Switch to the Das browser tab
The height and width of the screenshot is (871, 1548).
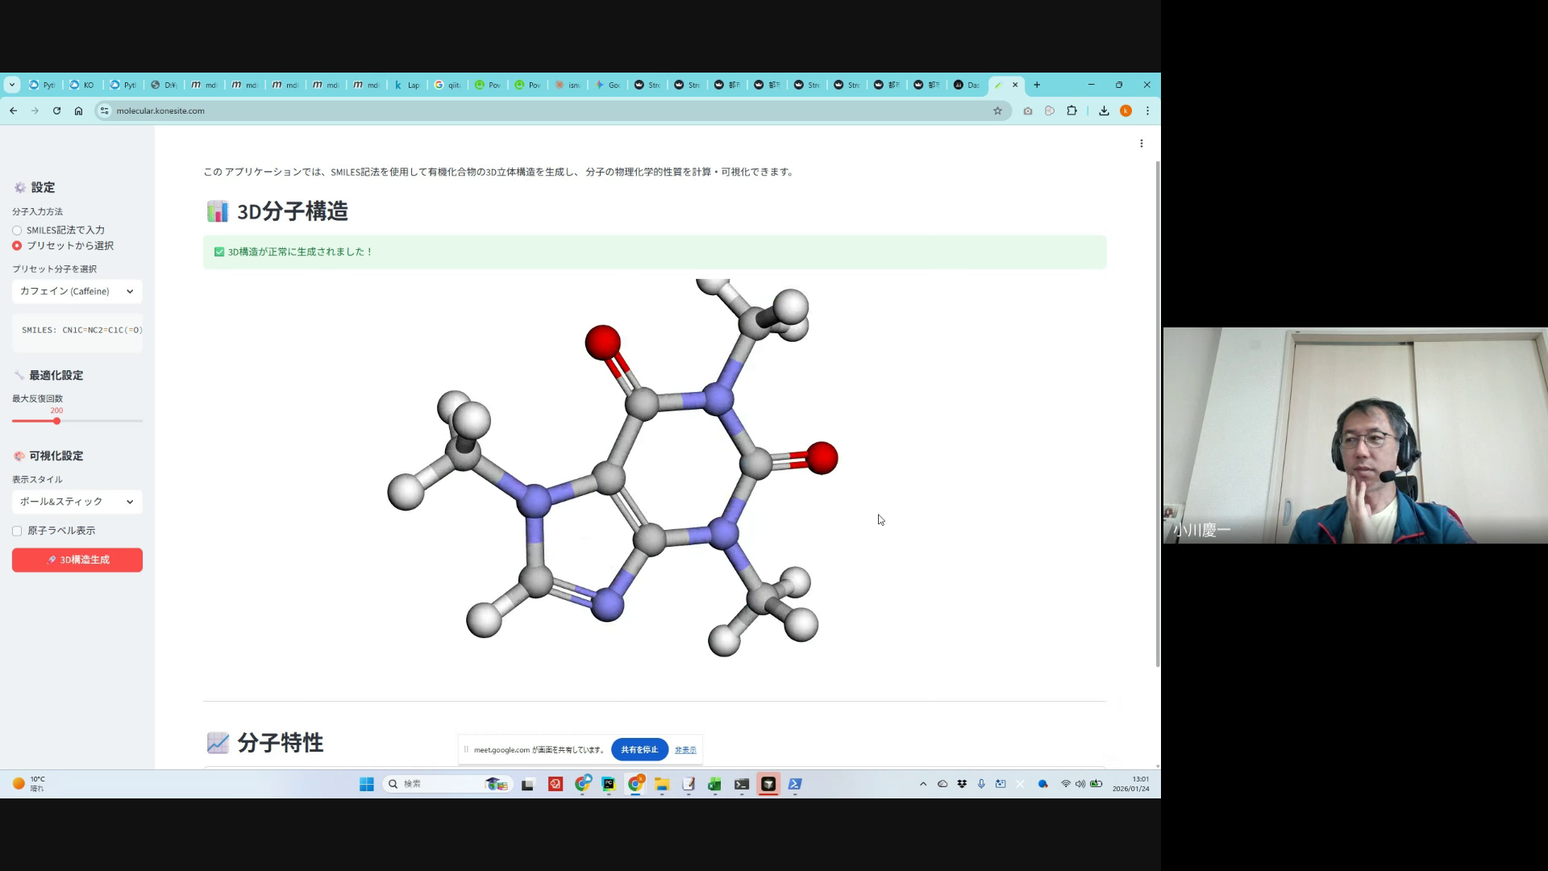(x=966, y=85)
